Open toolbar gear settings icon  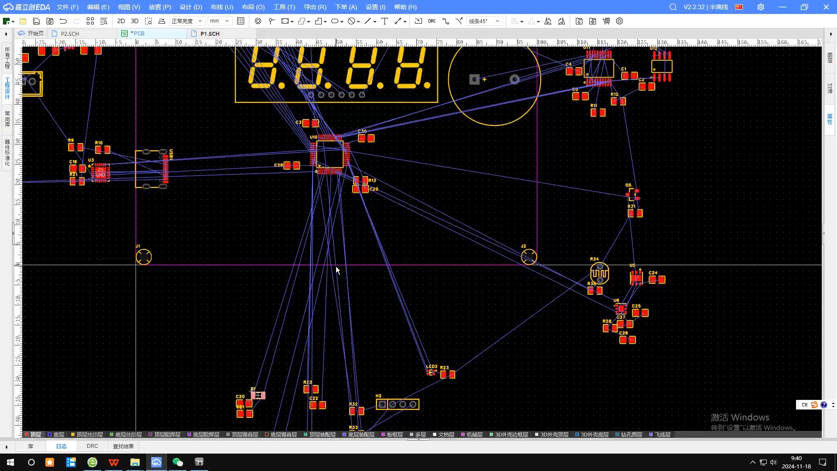619,21
